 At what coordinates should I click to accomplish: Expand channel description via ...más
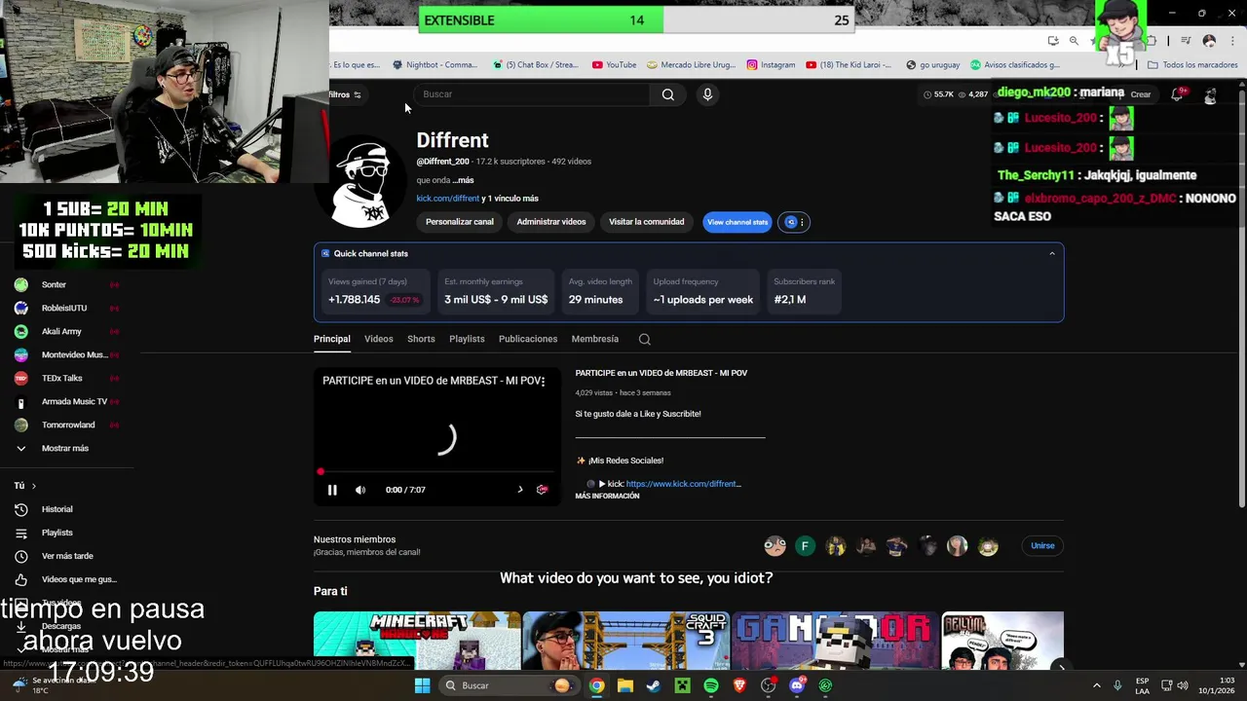coord(463,180)
